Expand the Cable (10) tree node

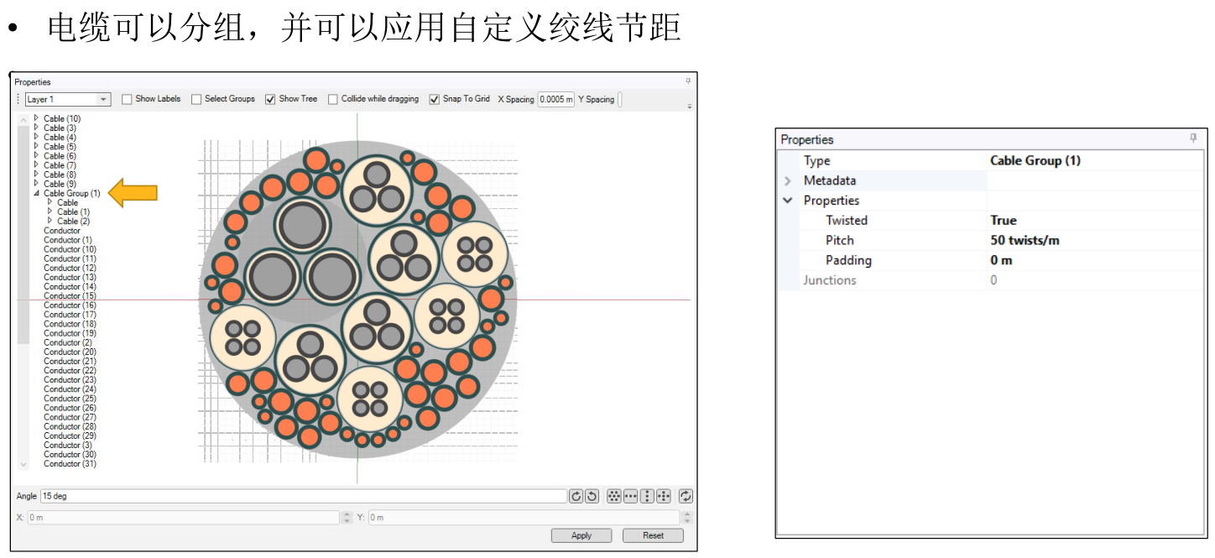pos(36,118)
